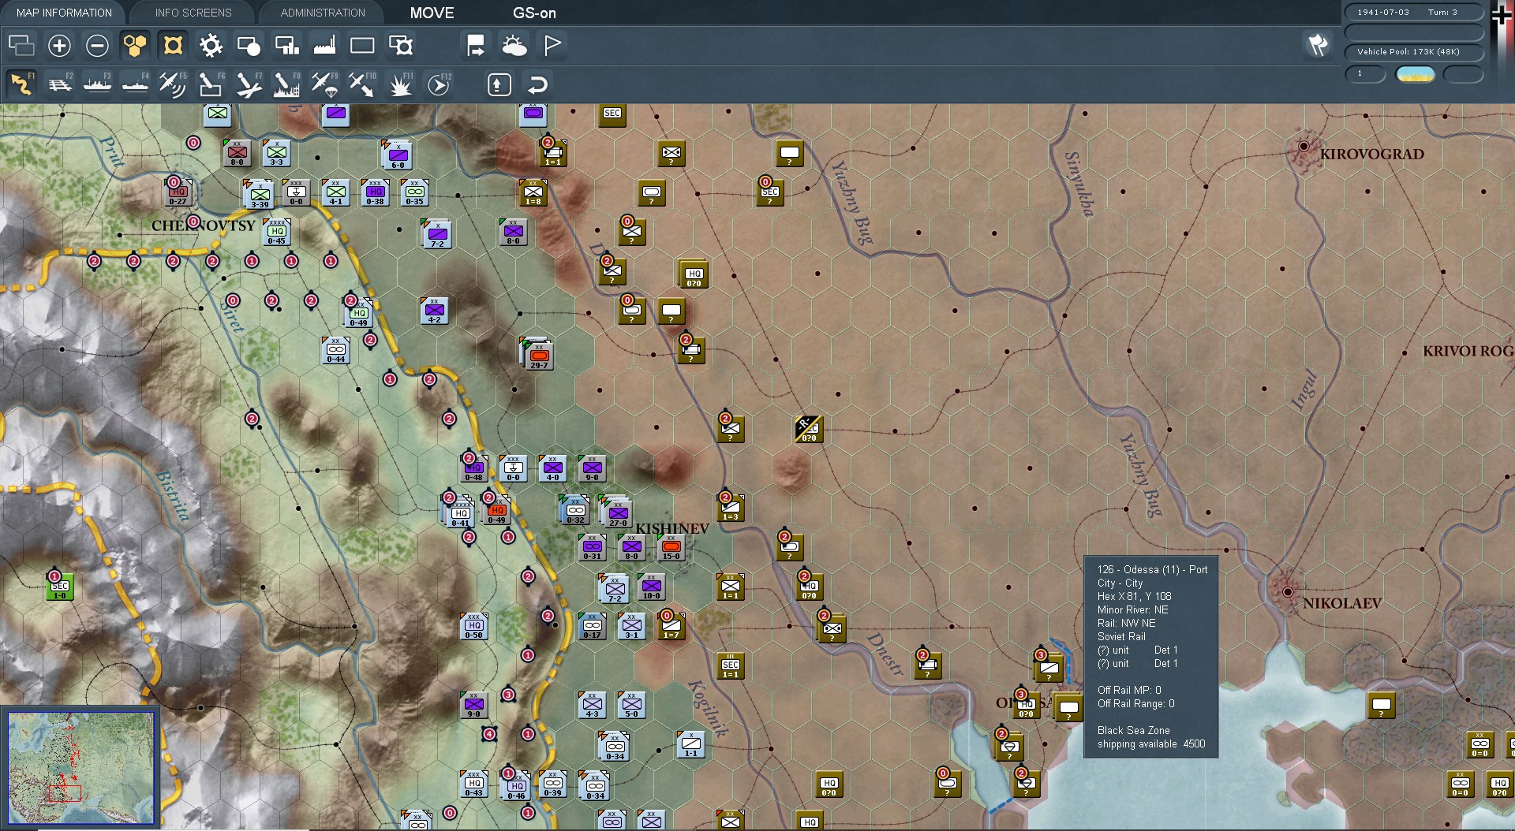Select the F5 air recon mode
Image resolution: width=1515 pixels, height=831 pixels.
173,84
